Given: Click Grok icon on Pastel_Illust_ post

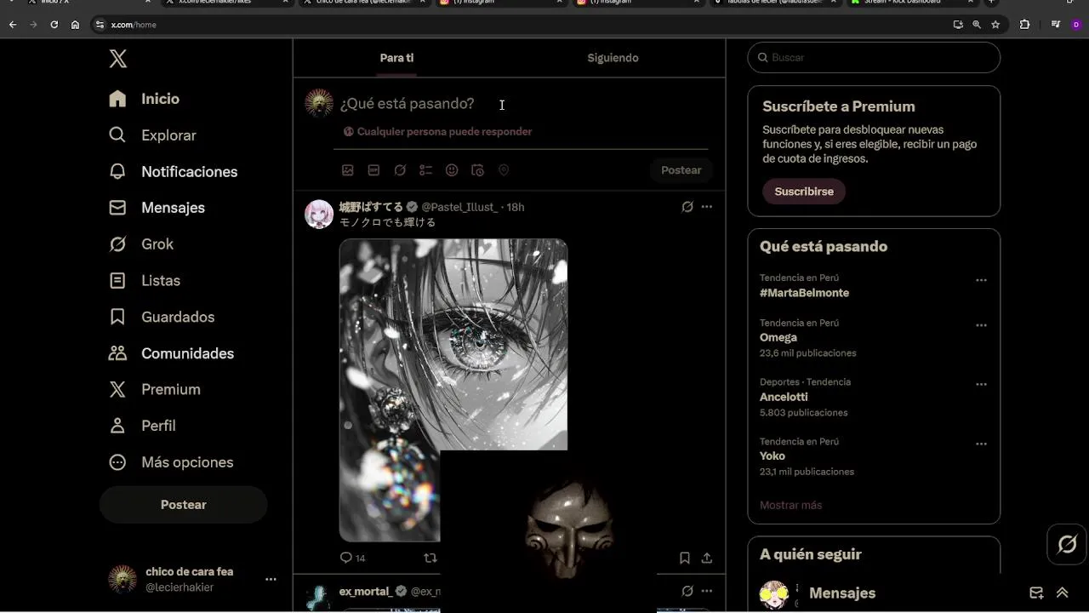Looking at the screenshot, I should click(x=687, y=207).
